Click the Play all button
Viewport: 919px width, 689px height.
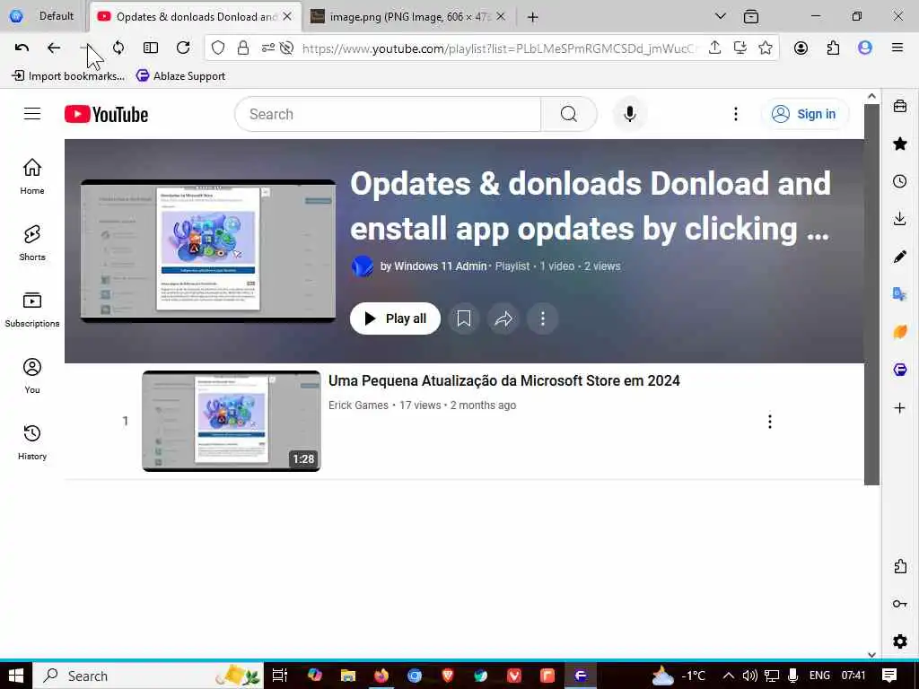coord(395,318)
